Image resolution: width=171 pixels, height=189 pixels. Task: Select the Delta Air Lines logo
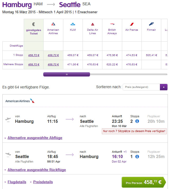(93, 24)
